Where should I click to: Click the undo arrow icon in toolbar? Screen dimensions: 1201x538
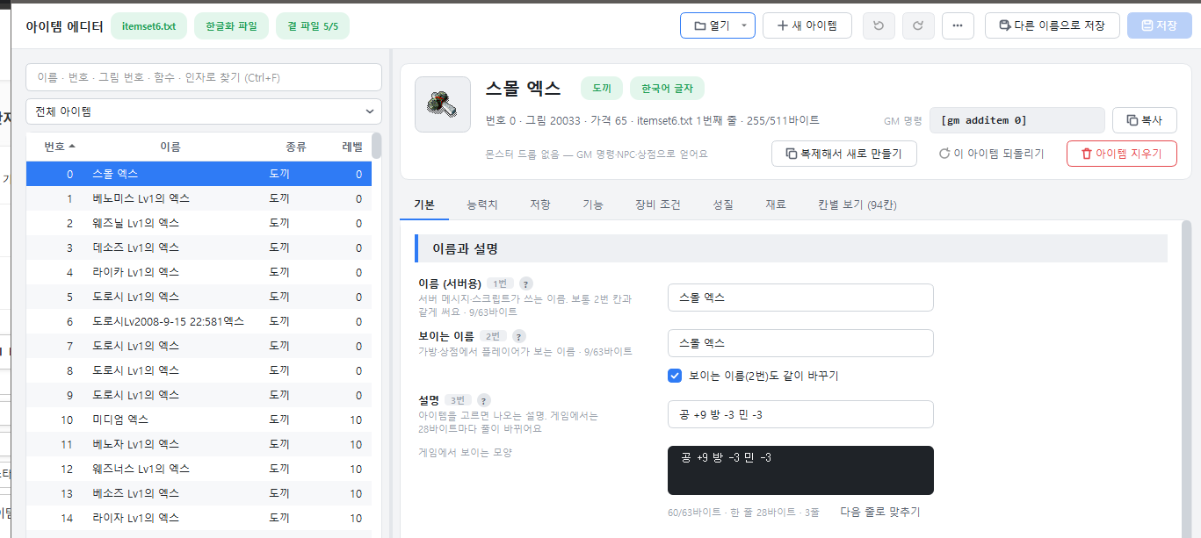pyautogui.click(x=879, y=25)
